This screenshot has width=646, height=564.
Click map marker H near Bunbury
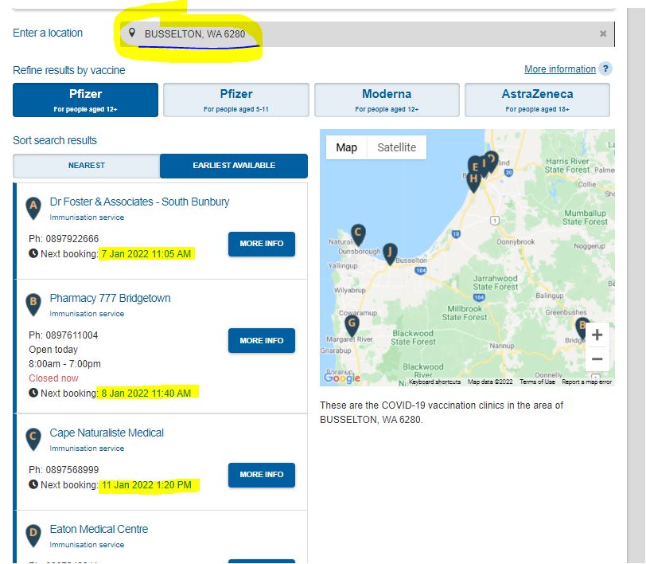click(474, 181)
